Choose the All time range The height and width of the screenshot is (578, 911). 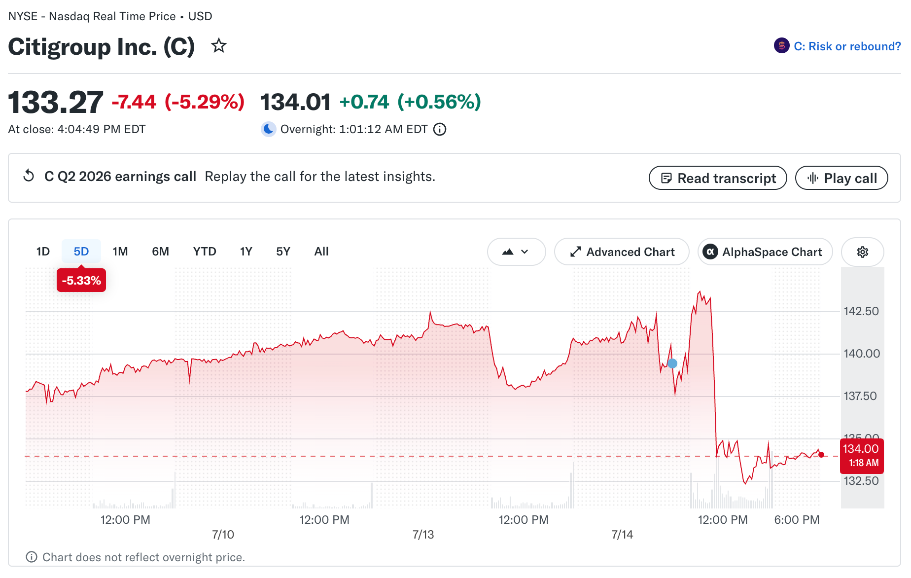[321, 252]
